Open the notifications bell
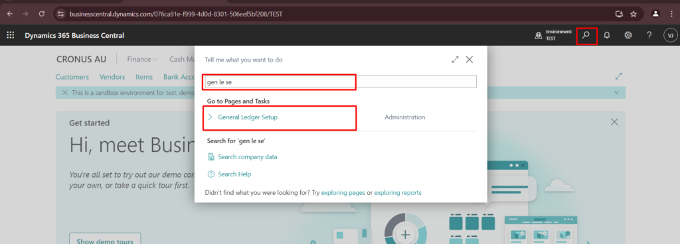This screenshot has width=680, height=244. 607,36
